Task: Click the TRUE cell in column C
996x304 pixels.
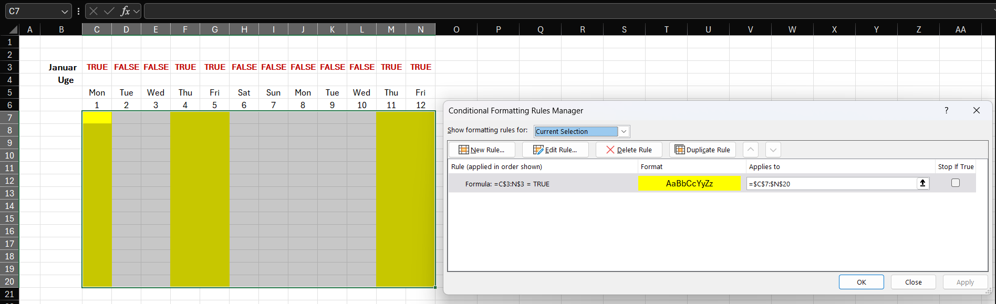Action: pos(97,67)
